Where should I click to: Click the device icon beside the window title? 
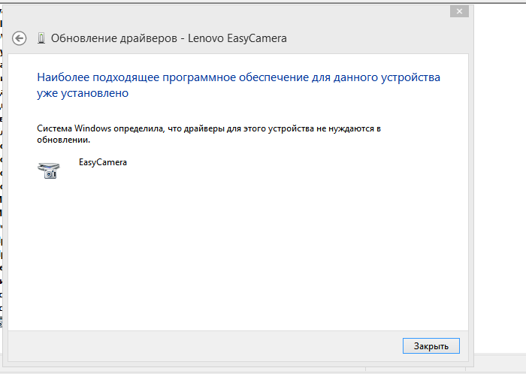pyautogui.click(x=41, y=38)
